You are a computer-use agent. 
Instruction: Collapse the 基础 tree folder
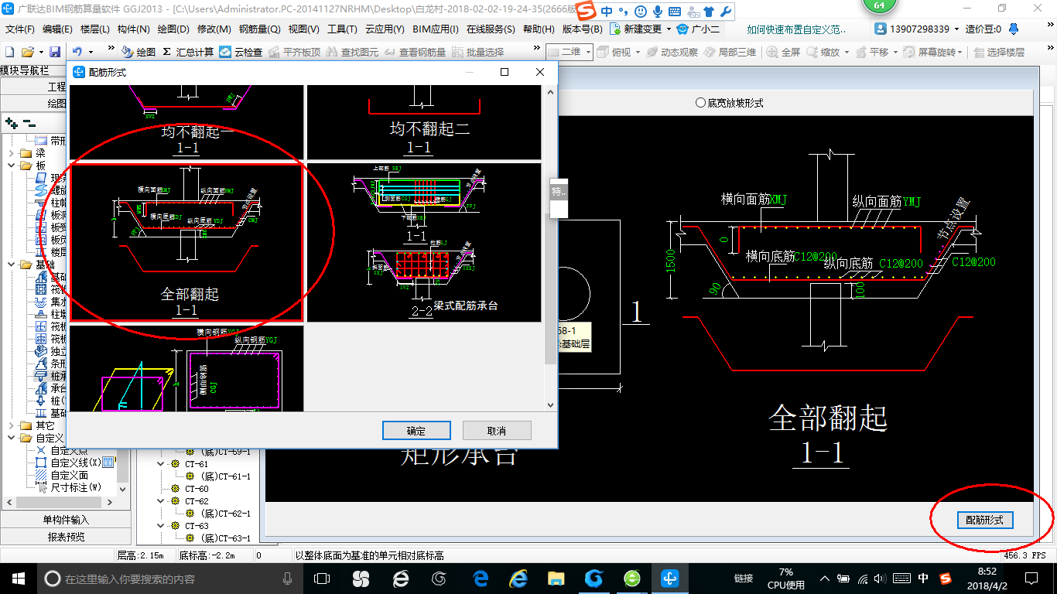11,265
